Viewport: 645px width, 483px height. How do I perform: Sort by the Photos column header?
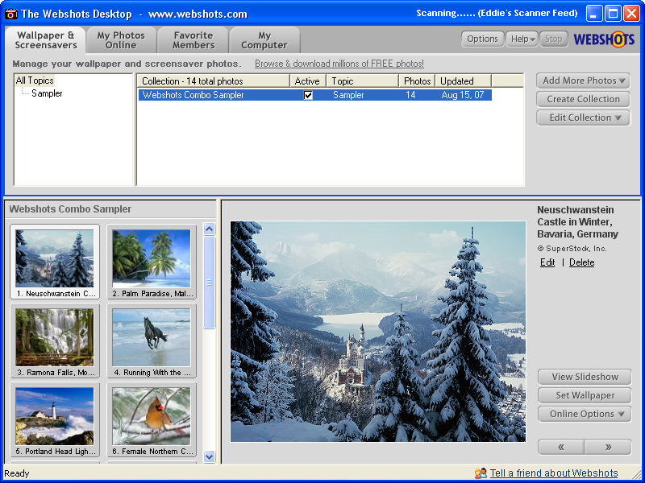pos(417,81)
